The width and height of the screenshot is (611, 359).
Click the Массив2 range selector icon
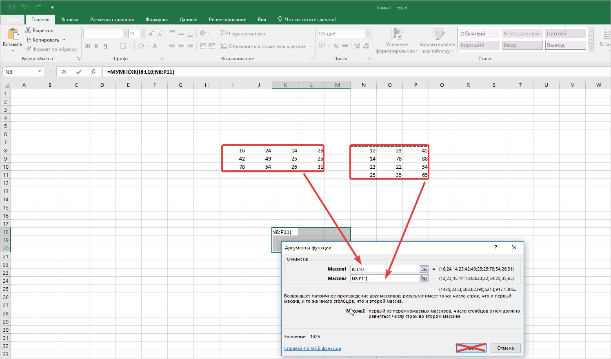(424, 278)
